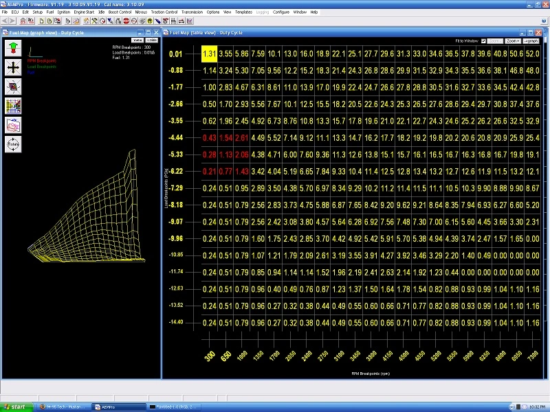Click the ->graph button in table view
This screenshot has width=550, height=412.
[531, 41]
